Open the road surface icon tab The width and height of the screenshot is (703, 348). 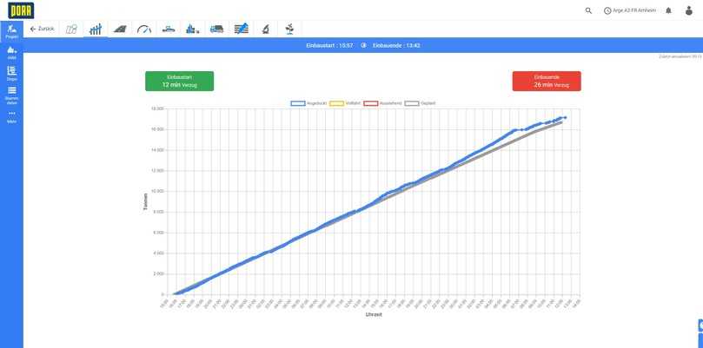click(120, 29)
